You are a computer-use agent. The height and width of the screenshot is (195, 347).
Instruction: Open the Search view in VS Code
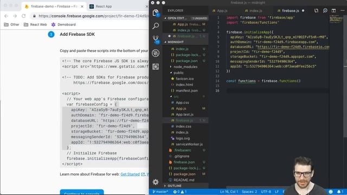click(156, 26)
